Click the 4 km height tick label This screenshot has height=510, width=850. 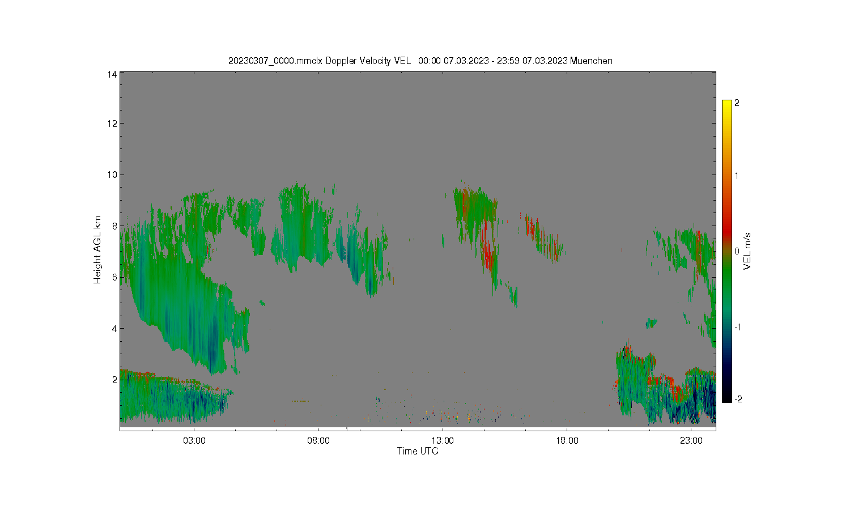pos(114,328)
